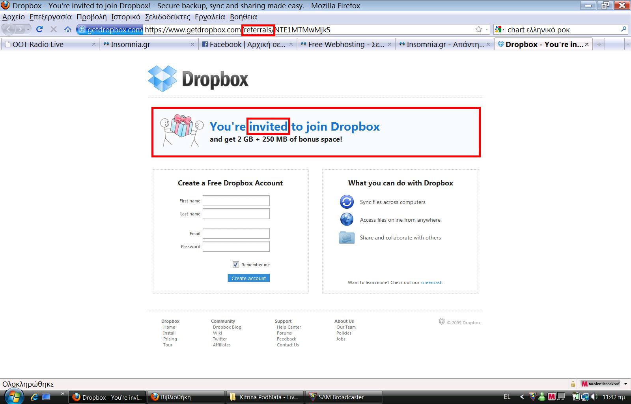This screenshot has height=404, width=631.
Task: Open the screencast link
Action: (431, 282)
